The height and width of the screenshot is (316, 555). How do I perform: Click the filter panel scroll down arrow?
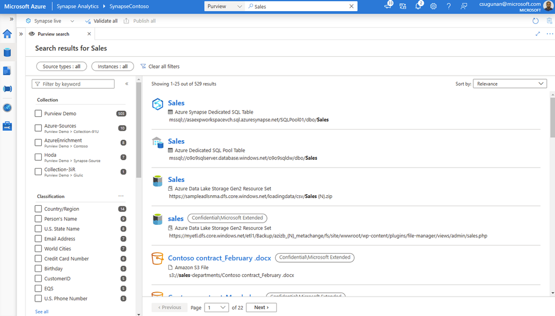tap(139, 314)
